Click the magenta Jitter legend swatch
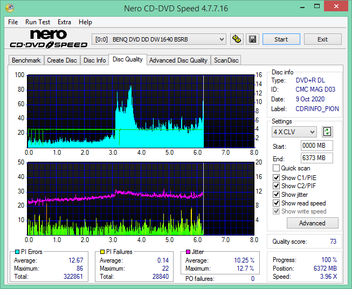This screenshot has height=289, width=352. tap(188, 252)
